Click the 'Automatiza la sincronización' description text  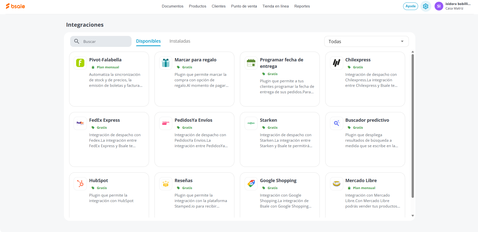tap(116, 80)
